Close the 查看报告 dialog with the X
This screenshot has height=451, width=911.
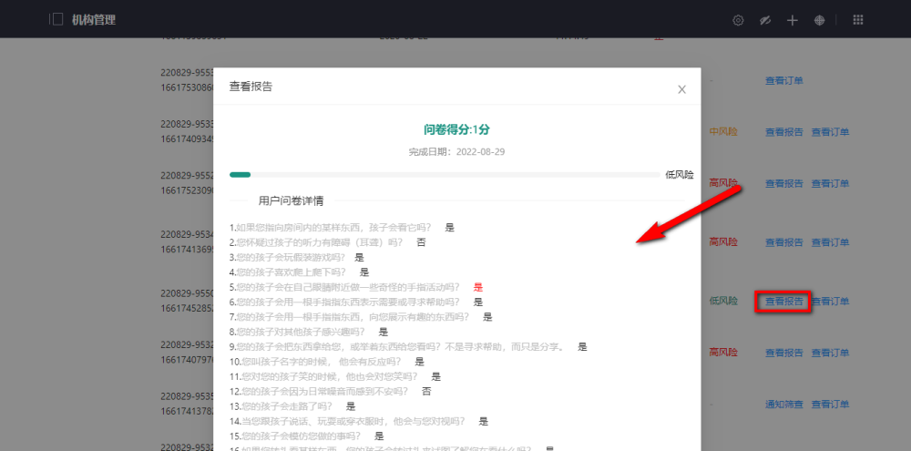tap(682, 89)
